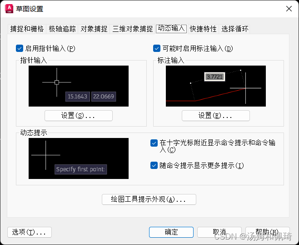Switch to the 捕捉和栅格 tab
Image resolution: width=299 pixels, height=245 pixels.
pyautogui.click(x=27, y=29)
